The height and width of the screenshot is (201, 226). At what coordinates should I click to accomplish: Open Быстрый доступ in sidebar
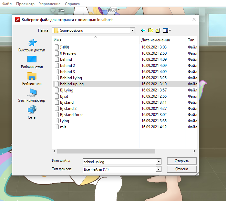32,45
